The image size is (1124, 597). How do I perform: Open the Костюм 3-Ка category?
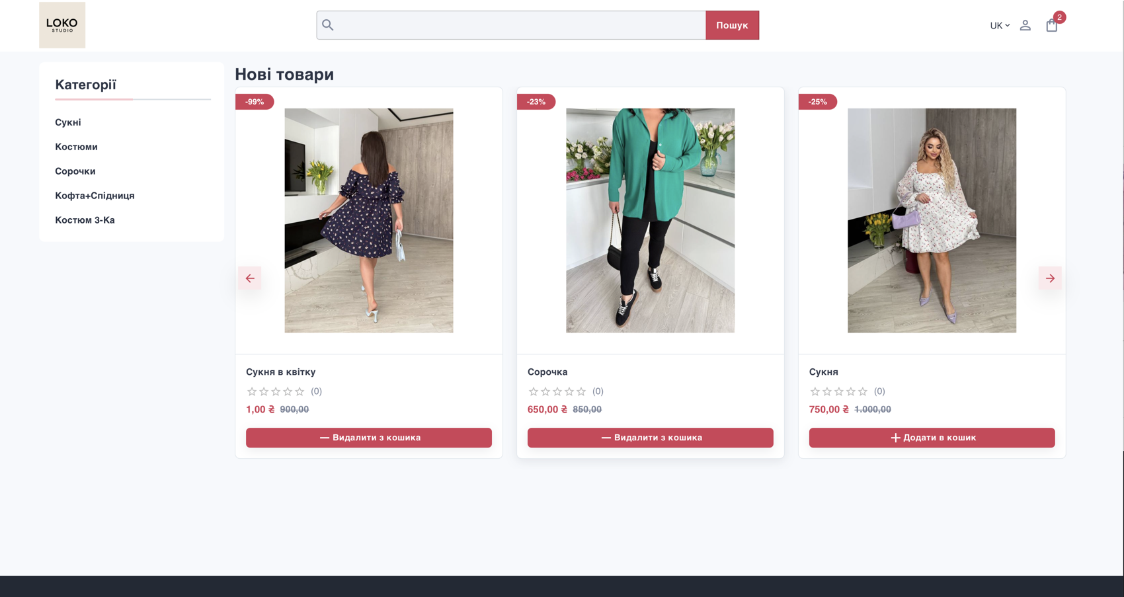[x=85, y=220]
